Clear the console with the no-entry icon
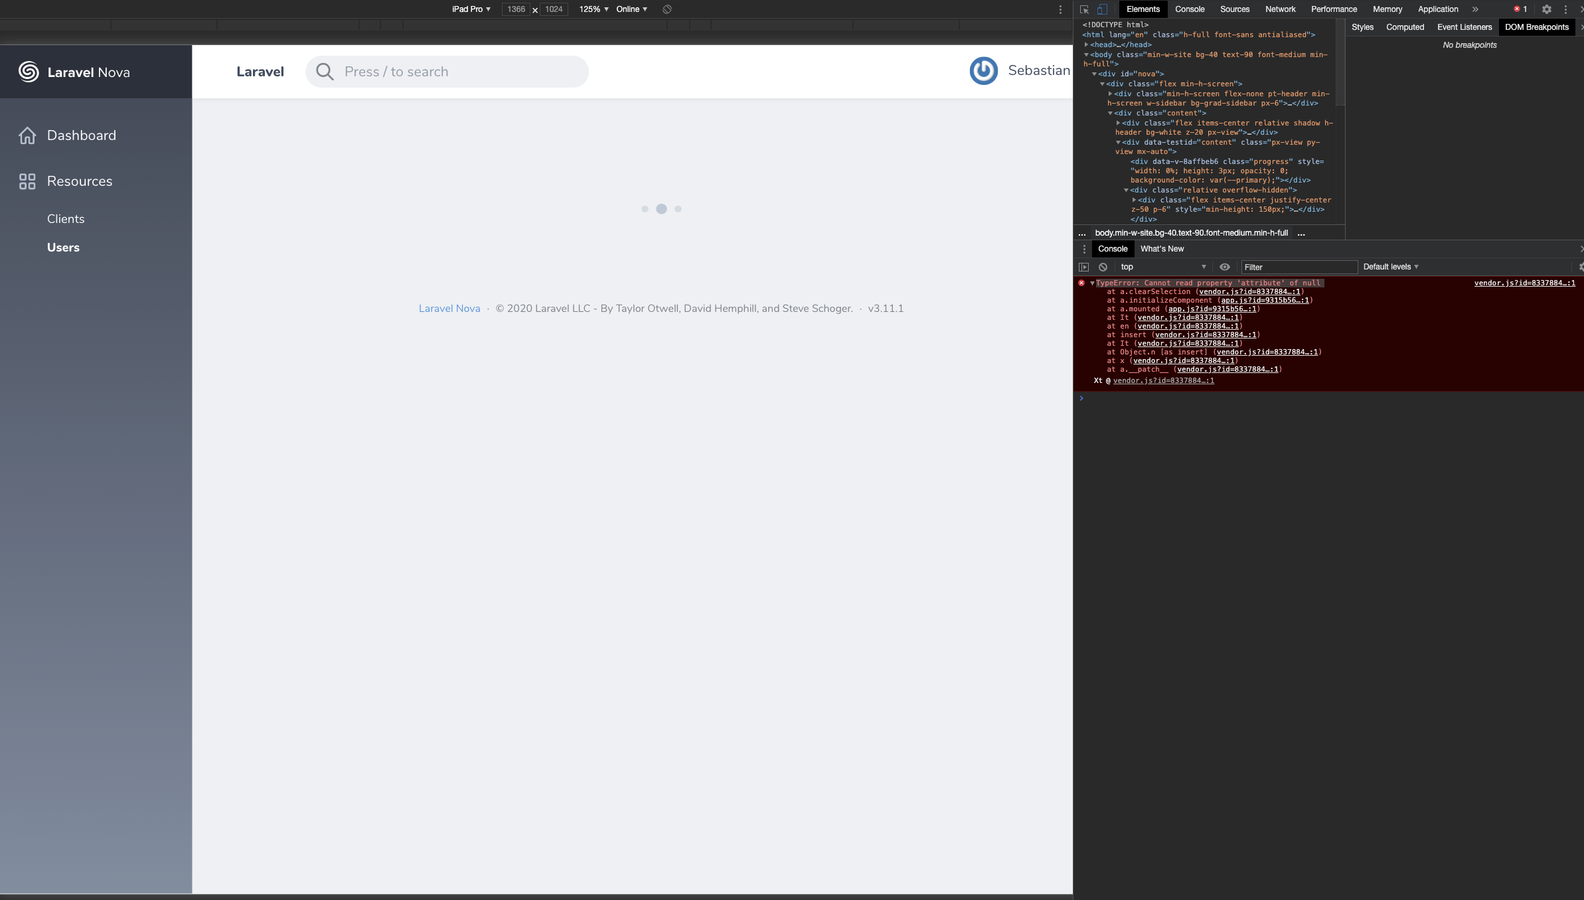The height and width of the screenshot is (900, 1584). click(x=1103, y=267)
